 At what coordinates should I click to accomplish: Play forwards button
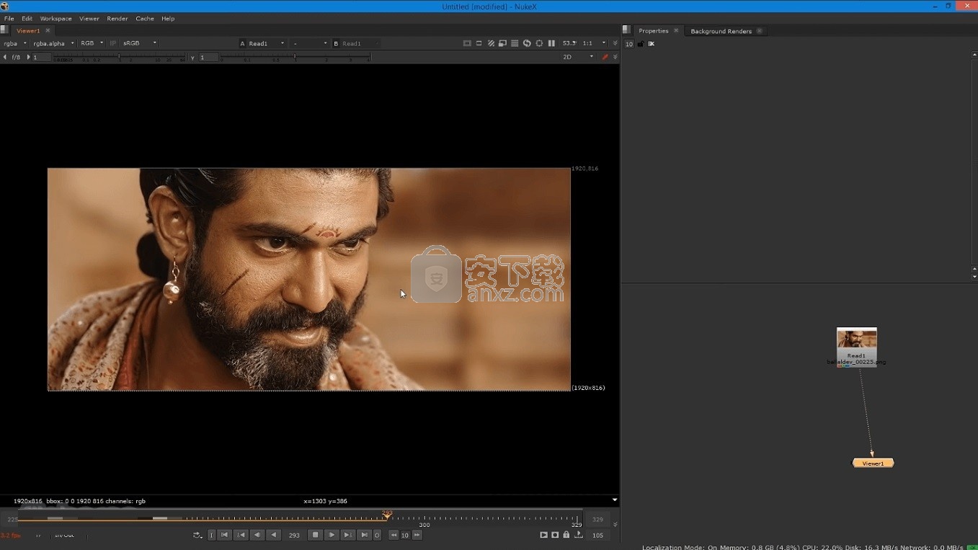pos(332,535)
